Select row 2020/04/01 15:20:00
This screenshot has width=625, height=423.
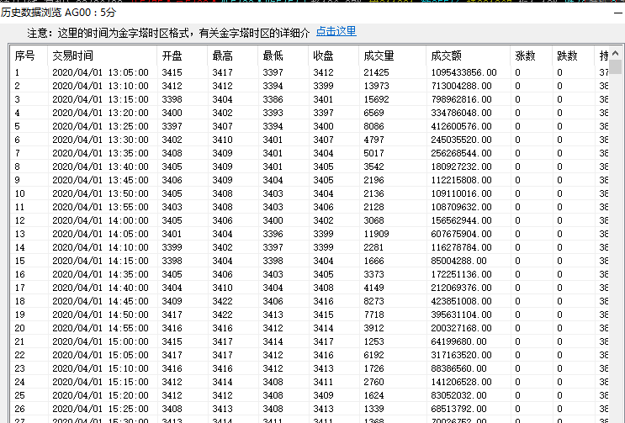(310, 395)
